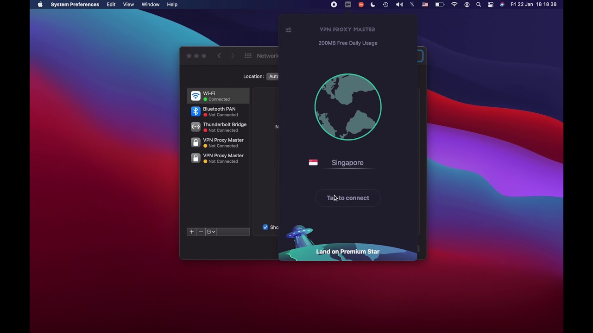Click the UFO premium illustration

coord(300,236)
